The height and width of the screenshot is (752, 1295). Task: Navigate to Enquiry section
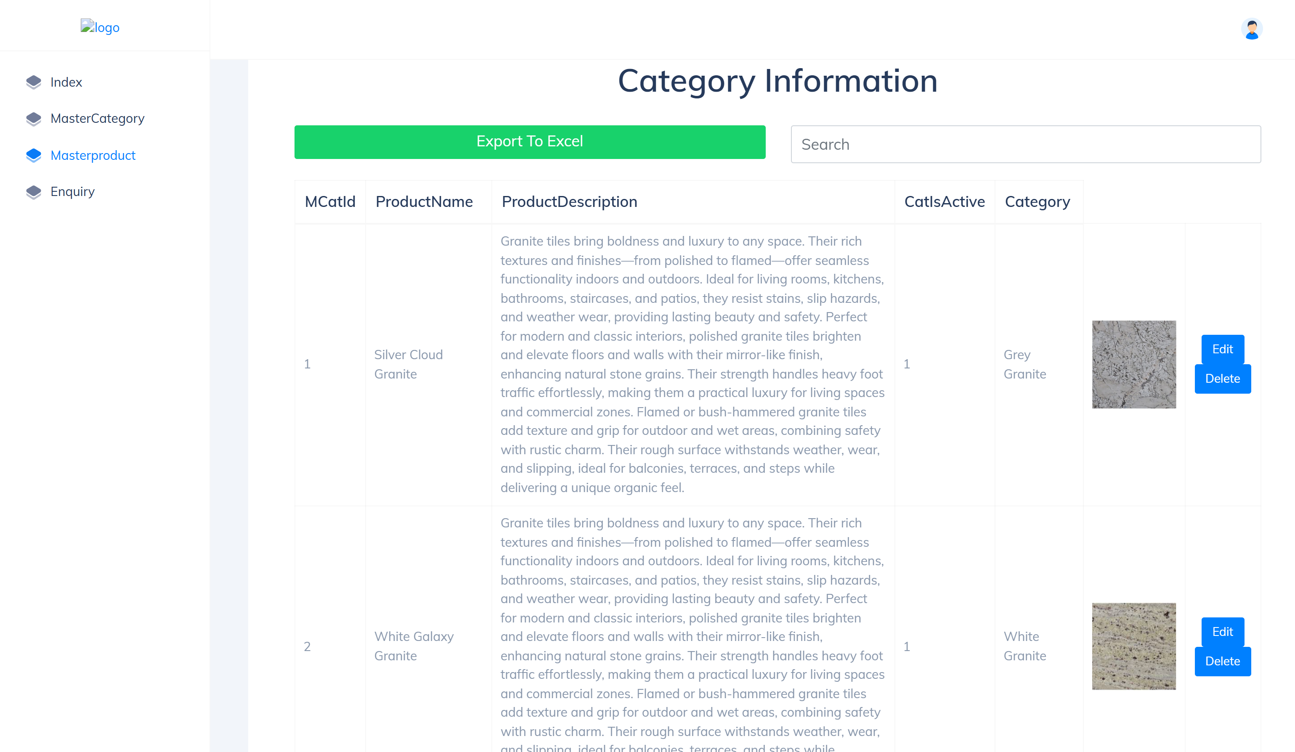72,192
